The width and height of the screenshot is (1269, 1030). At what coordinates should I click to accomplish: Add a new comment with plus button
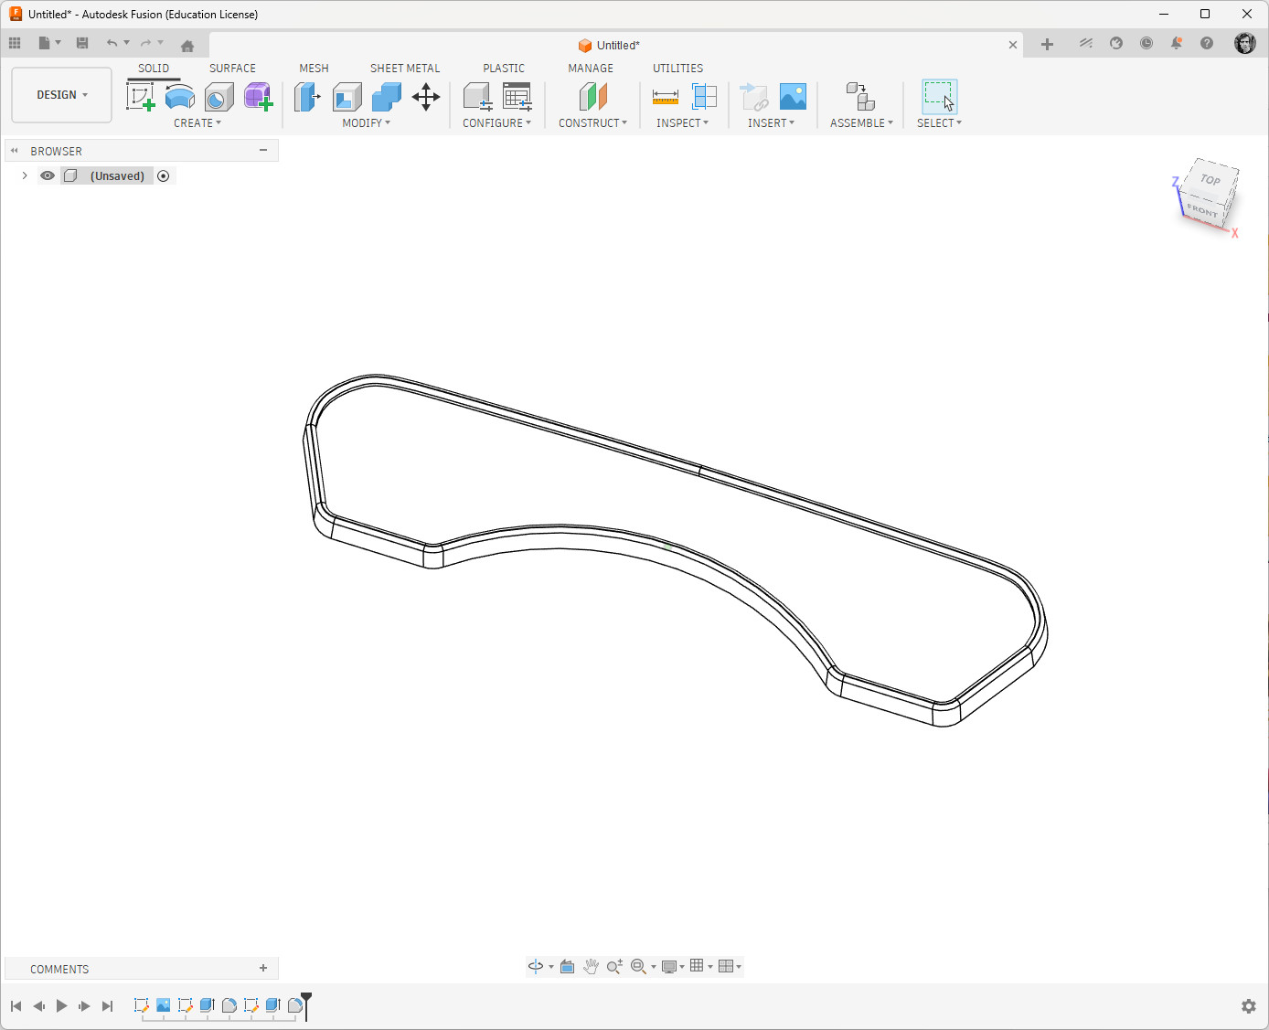[263, 968]
